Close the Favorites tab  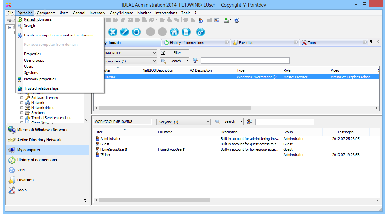296,42
